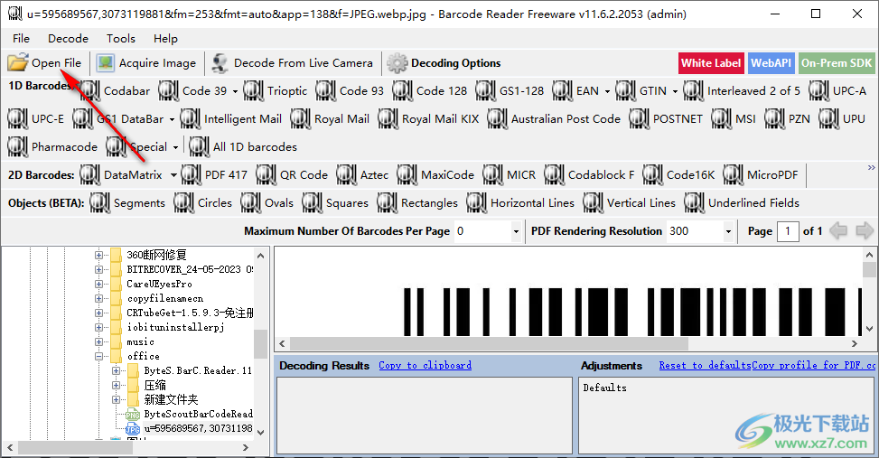
Task: Click Copy to clipboard link
Action: (425, 366)
